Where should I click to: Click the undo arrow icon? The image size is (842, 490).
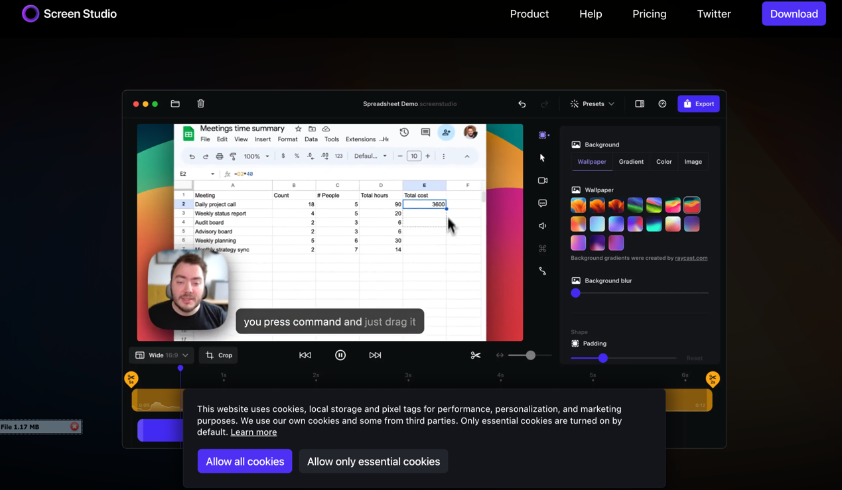(522, 104)
